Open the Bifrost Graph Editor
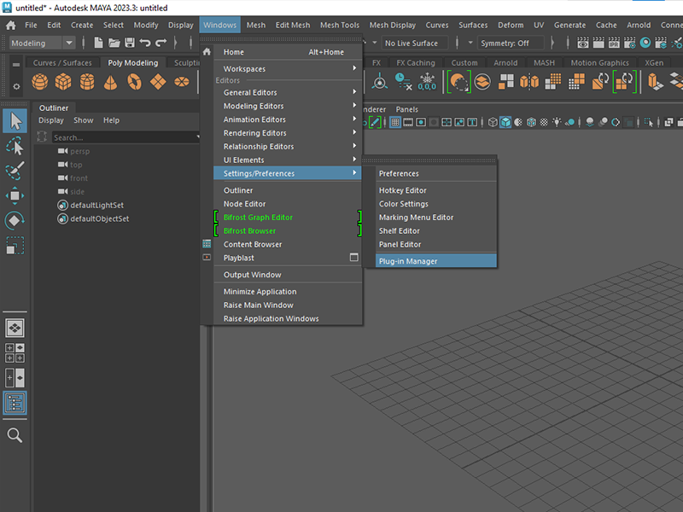This screenshot has width=683, height=512. tap(288, 218)
